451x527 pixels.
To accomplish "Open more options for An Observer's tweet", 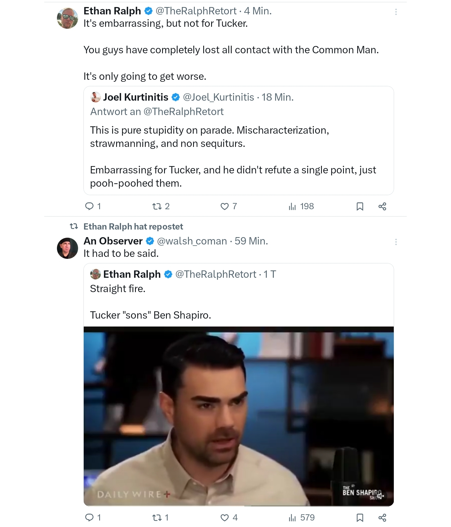I will pos(396,242).
